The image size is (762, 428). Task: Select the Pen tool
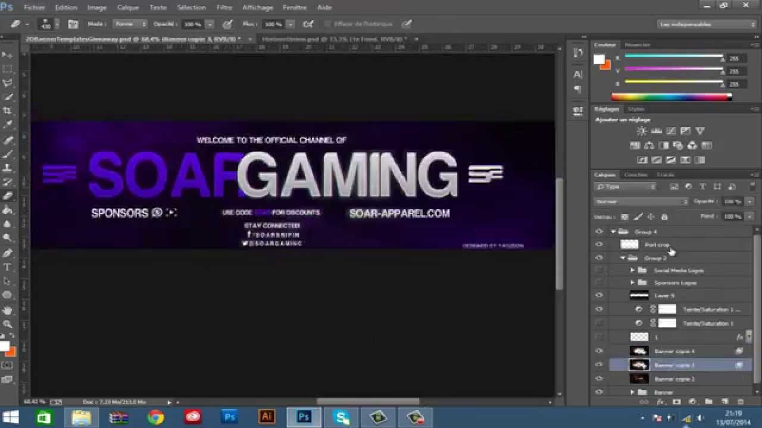point(8,253)
